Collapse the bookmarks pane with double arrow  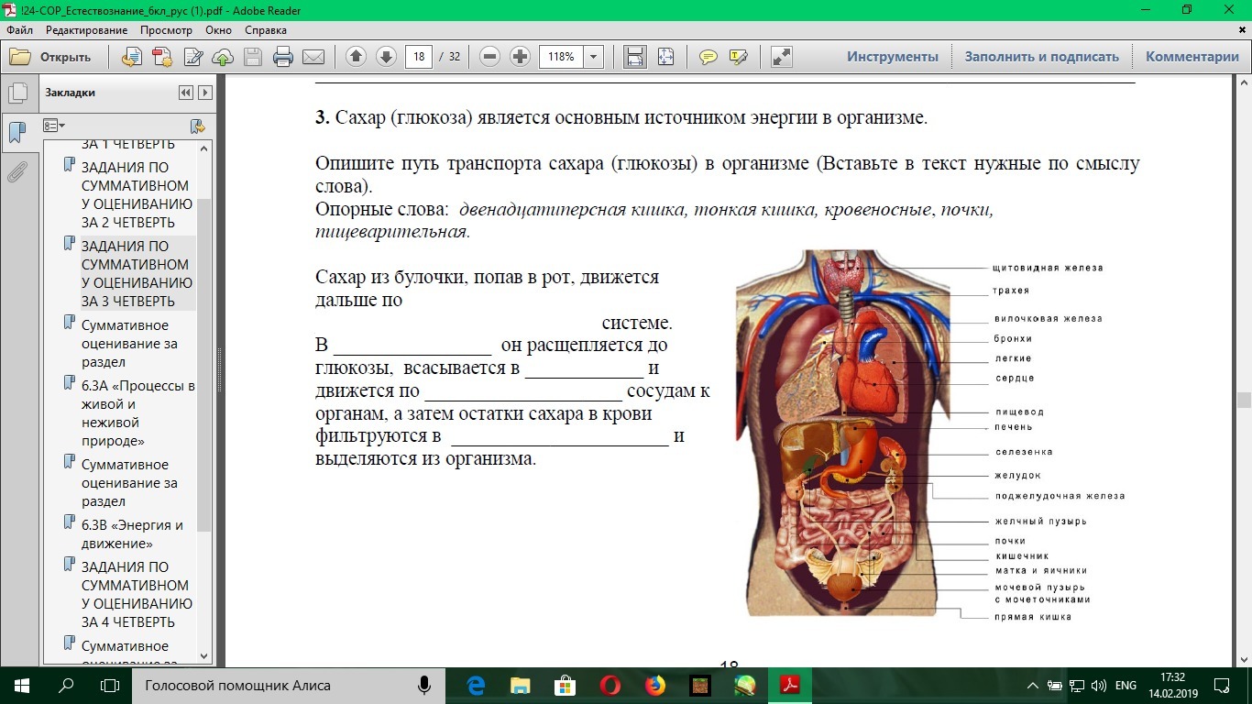pos(186,93)
